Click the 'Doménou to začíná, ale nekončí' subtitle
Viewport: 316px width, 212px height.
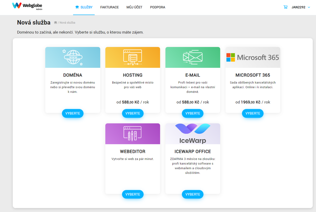(x=80, y=32)
